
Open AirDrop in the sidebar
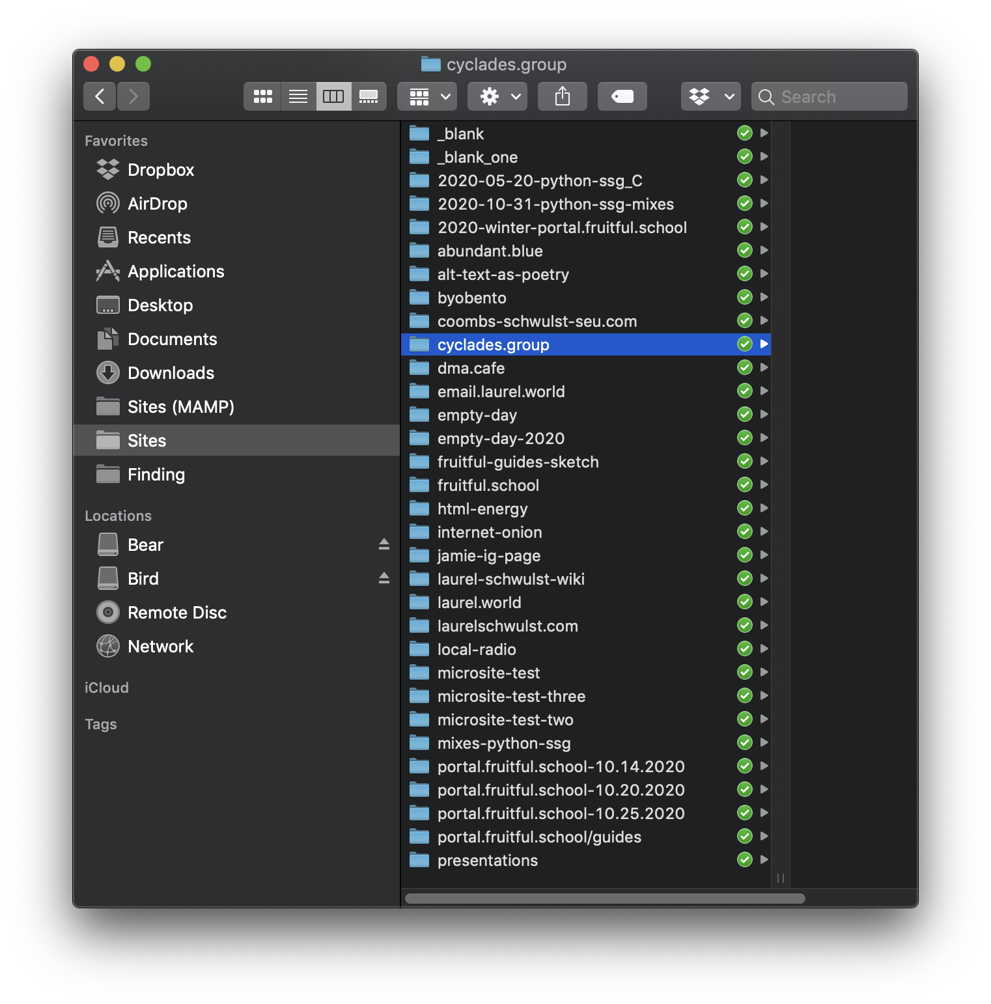(x=157, y=204)
